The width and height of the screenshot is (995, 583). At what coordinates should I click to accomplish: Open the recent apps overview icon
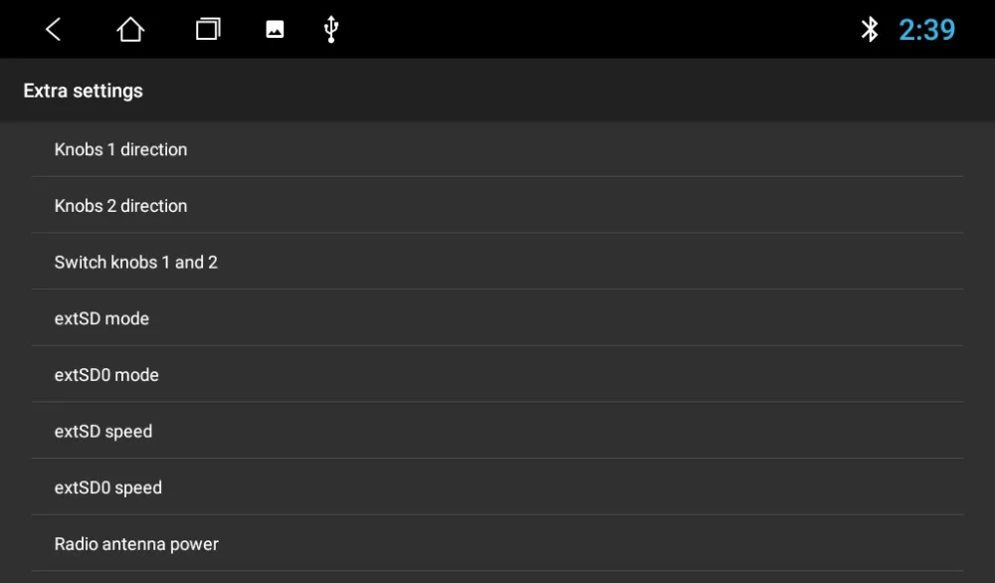[x=208, y=29]
